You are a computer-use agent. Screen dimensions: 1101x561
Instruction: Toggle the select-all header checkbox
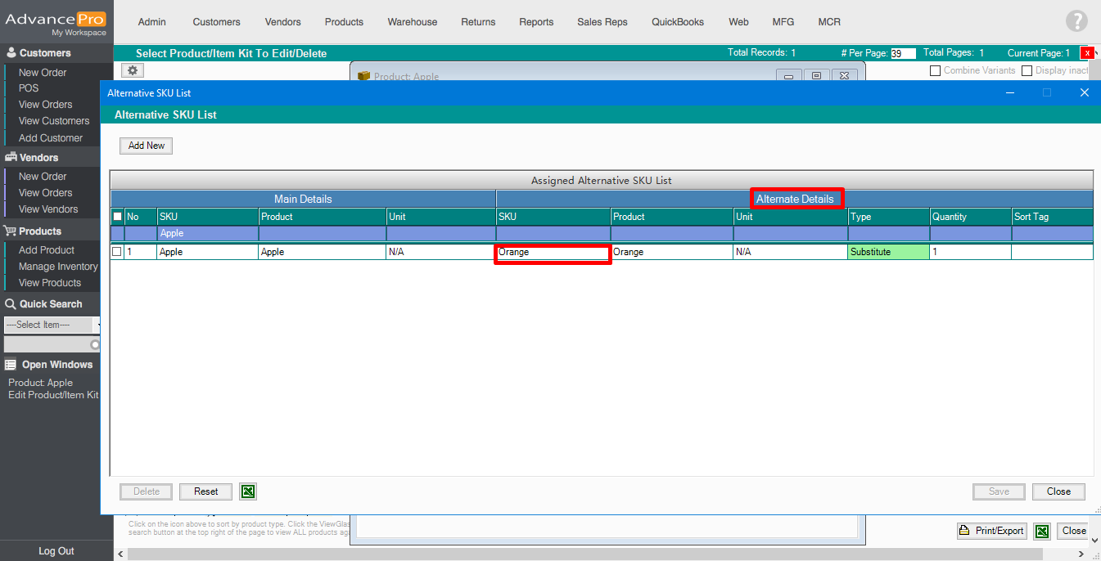coord(117,217)
